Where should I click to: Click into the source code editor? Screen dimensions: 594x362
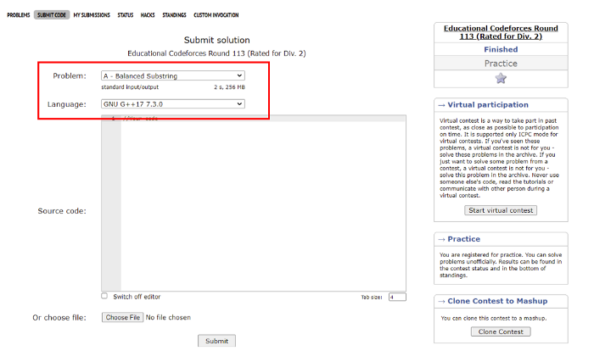click(x=263, y=204)
